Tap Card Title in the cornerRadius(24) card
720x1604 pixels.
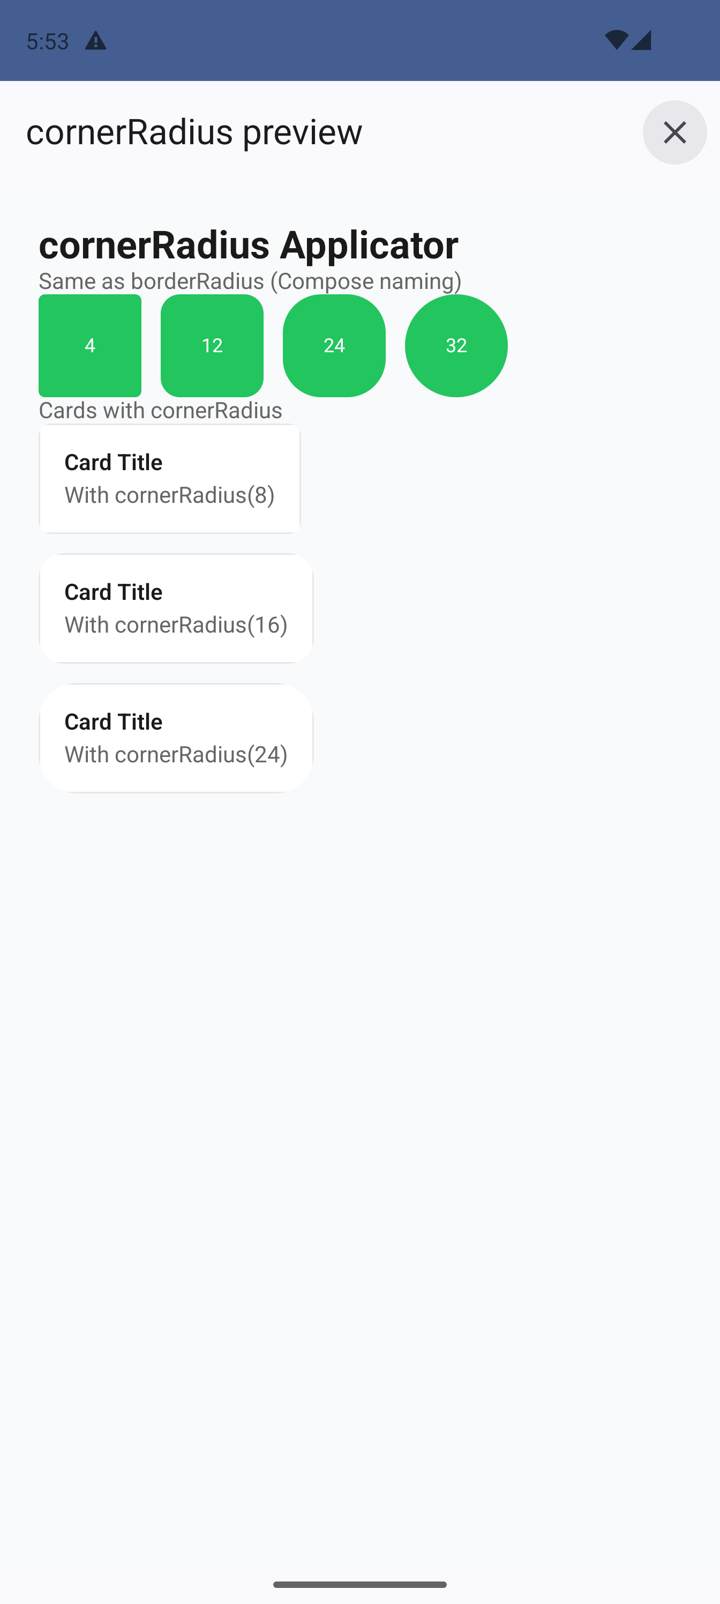(x=113, y=721)
